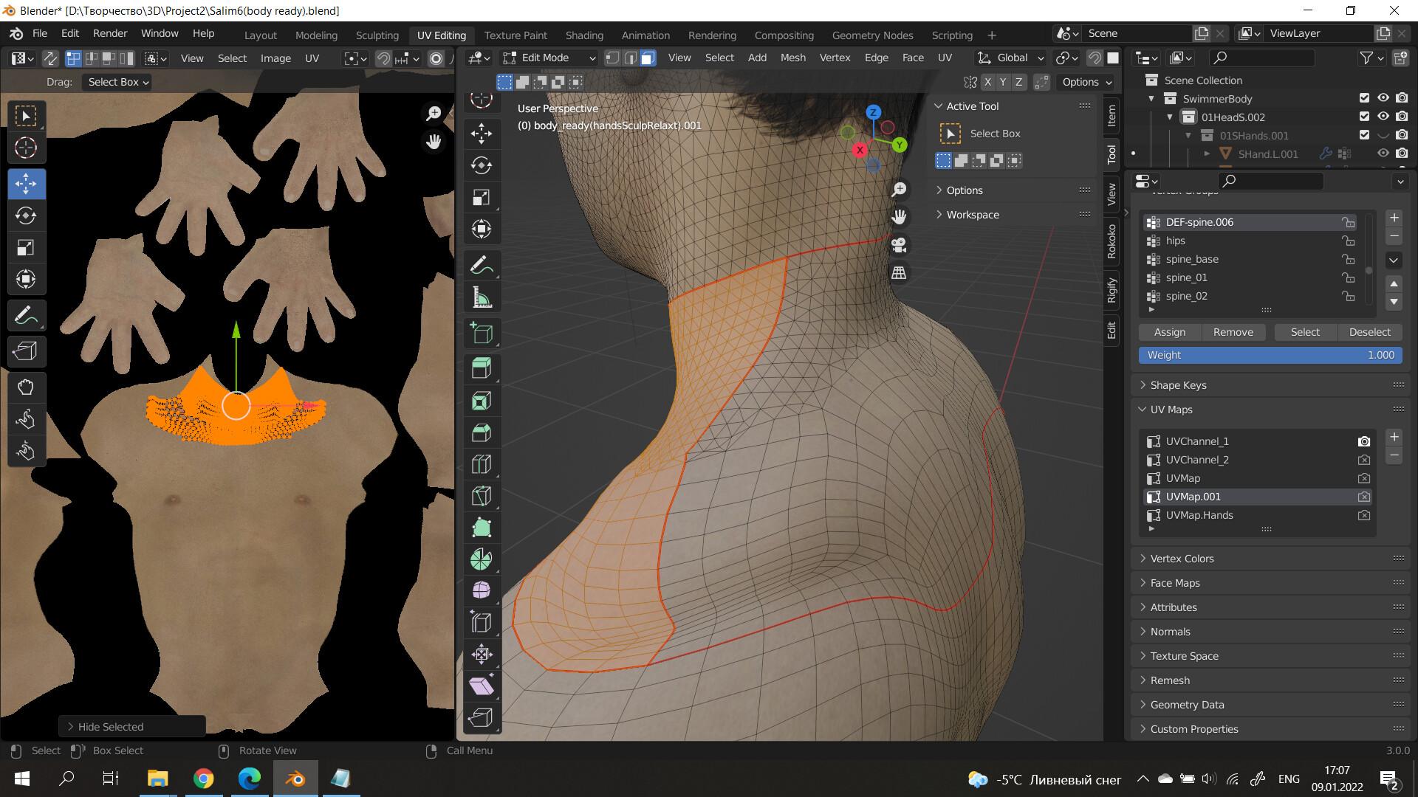1418x797 pixels.
Task: Add a new vertex group with plus button
Action: coord(1394,218)
